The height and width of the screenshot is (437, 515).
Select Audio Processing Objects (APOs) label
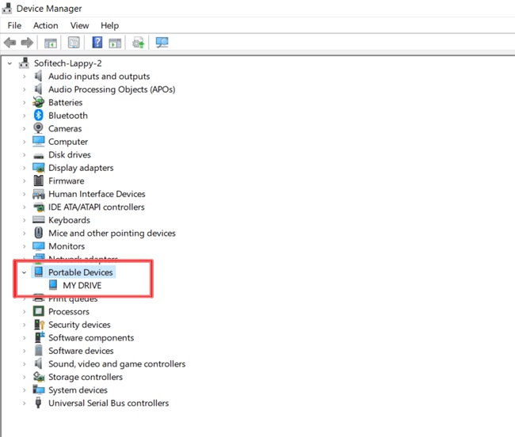[112, 89]
